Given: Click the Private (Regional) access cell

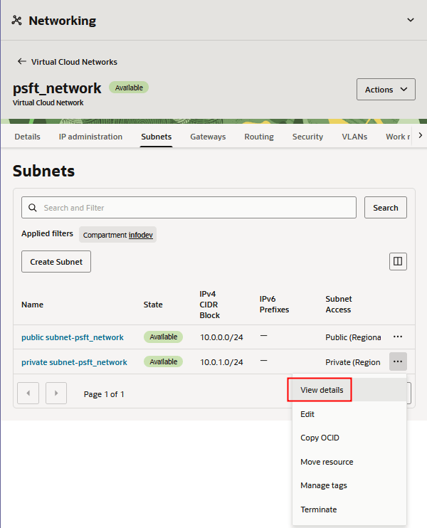Looking at the screenshot, I should (352, 362).
